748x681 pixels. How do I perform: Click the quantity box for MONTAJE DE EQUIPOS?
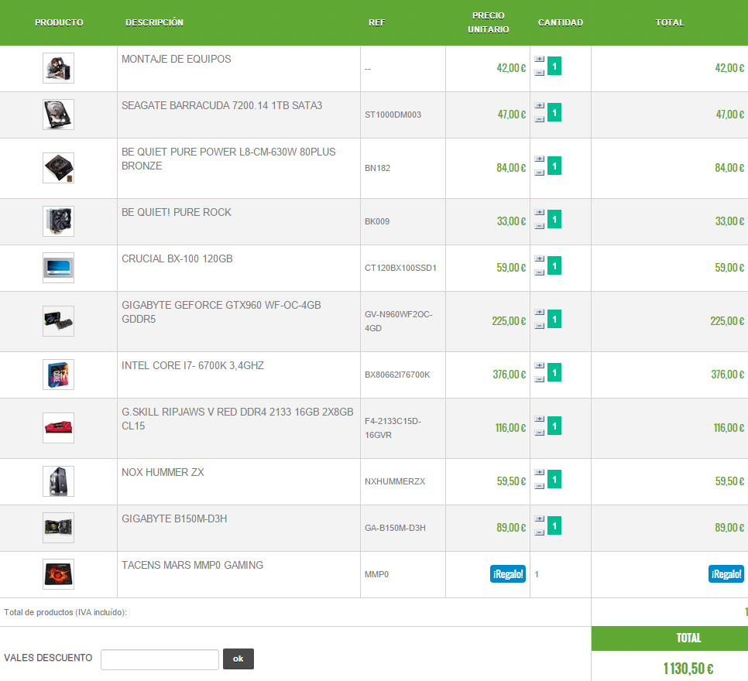(x=554, y=67)
